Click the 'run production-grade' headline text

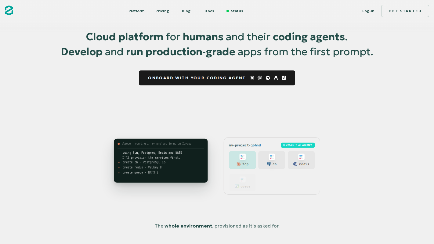pyautogui.click(x=180, y=52)
